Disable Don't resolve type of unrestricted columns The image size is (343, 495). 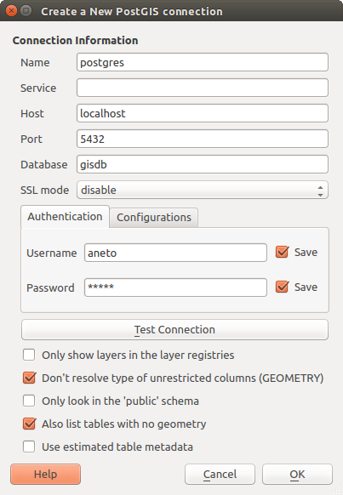click(x=29, y=378)
